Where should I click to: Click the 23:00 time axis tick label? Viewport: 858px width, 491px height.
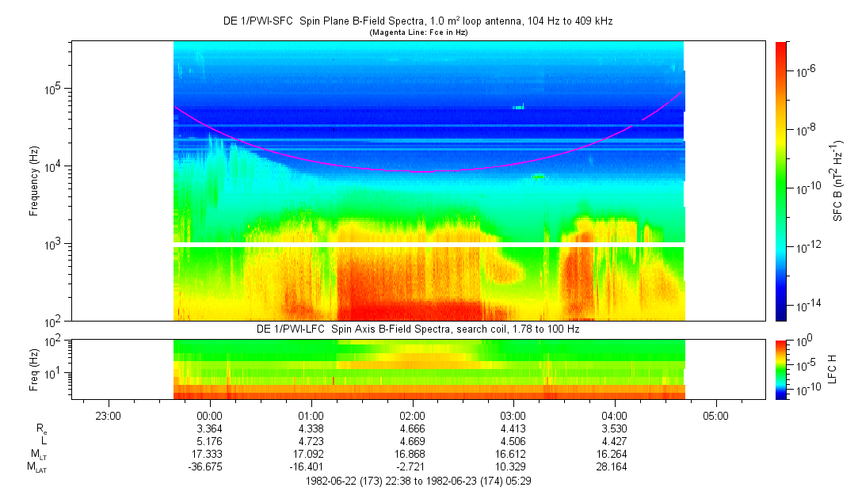point(108,415)
